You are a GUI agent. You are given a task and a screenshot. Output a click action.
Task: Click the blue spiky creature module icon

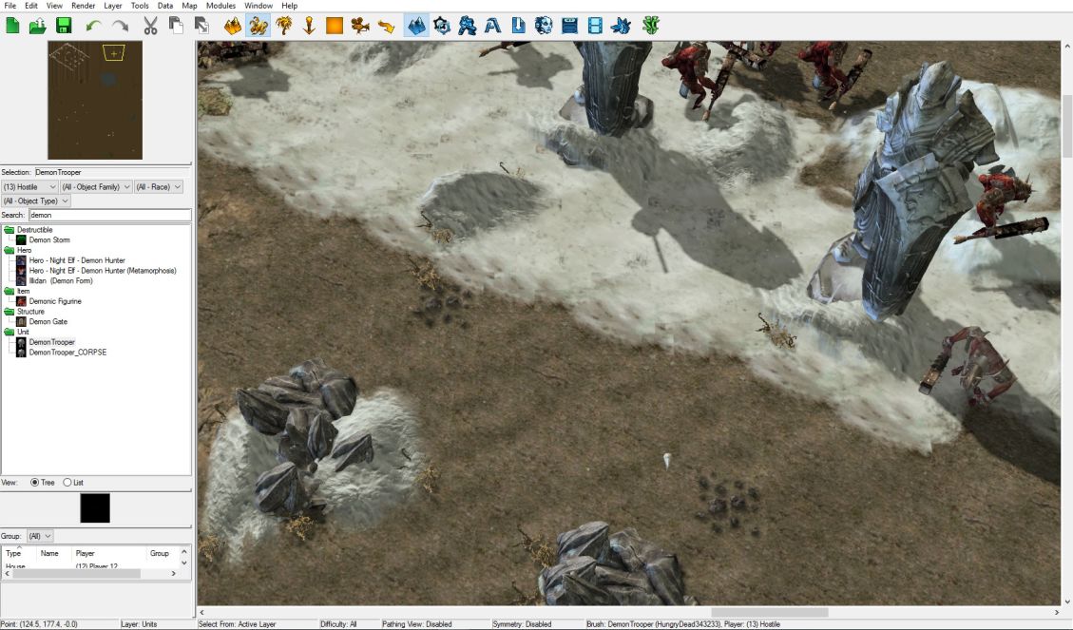click(621, 26)
